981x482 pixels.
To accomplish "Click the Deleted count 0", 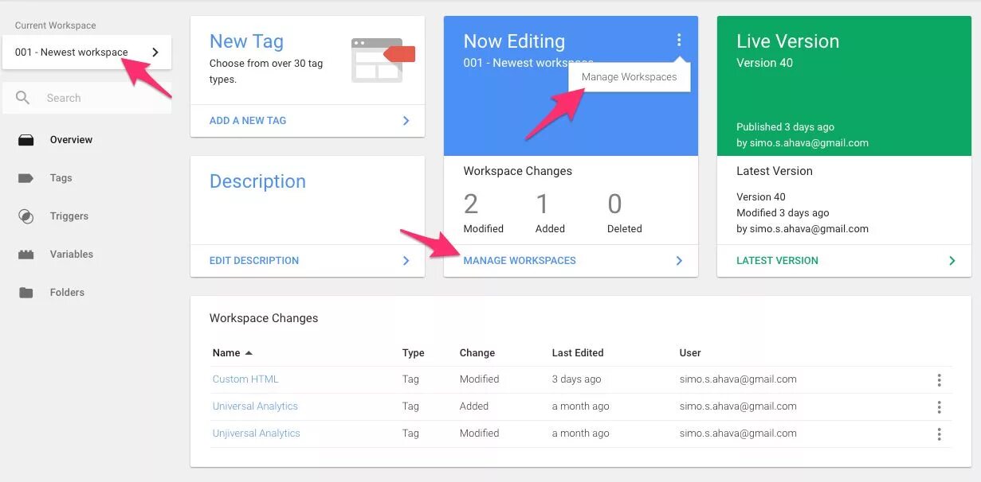I will (x=614, y=204).
